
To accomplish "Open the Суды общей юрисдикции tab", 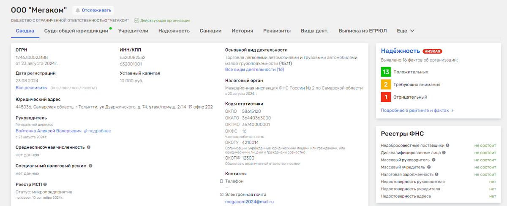I will point(76,31).
